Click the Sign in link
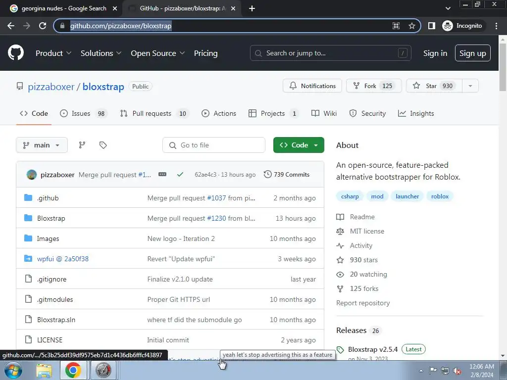507x380 pixels. click(435, 53)
